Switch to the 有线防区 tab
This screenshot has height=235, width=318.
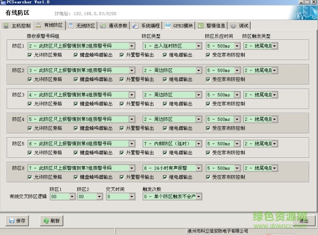49,26
